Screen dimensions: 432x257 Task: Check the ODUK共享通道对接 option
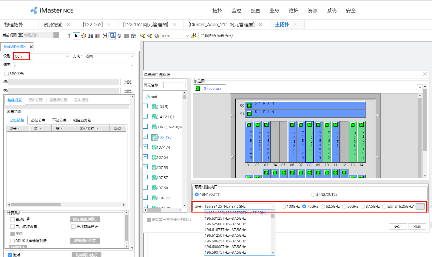(13, 241)
